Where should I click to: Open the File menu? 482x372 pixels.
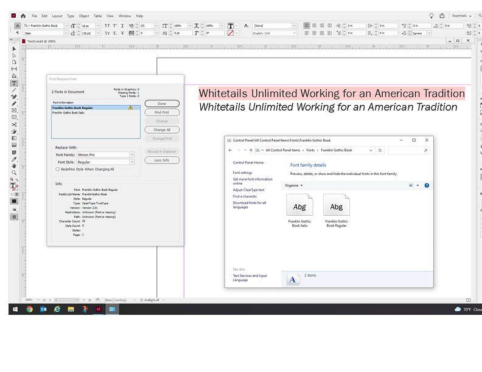click(x=35, y=16)
